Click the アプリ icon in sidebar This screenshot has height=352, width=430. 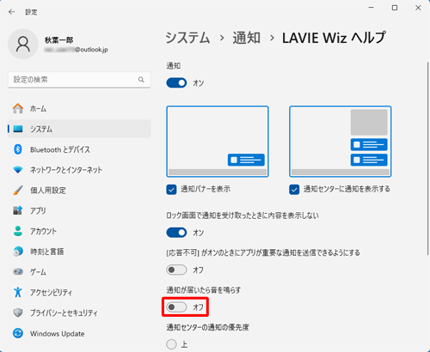[18, 210]
